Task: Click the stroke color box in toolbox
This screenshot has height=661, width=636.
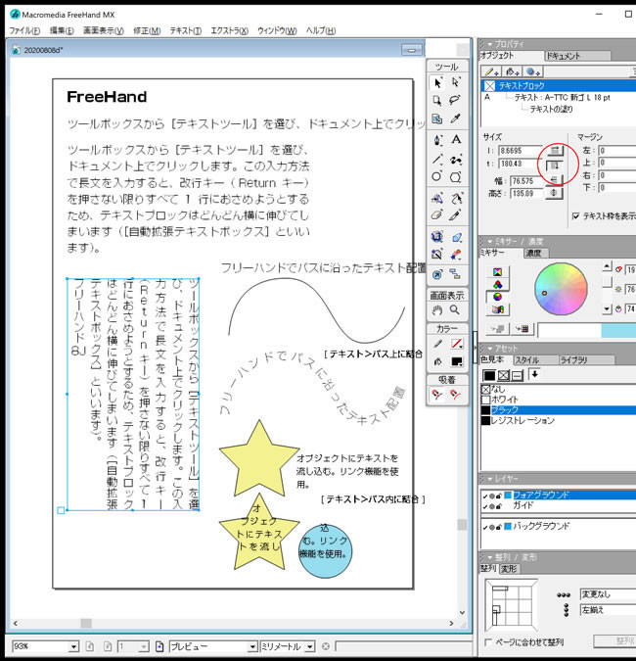Action: click(457, 344)
